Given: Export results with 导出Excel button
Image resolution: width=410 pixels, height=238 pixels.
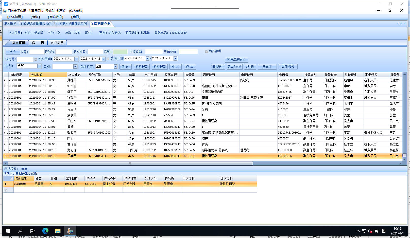Looking at the screenshot, I should pos(234,67).
